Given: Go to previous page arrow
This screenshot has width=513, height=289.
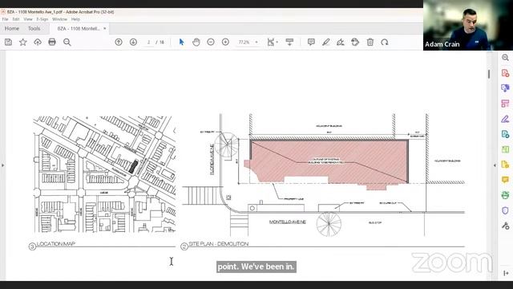Looking at the screenshot, I should [119, 42].
